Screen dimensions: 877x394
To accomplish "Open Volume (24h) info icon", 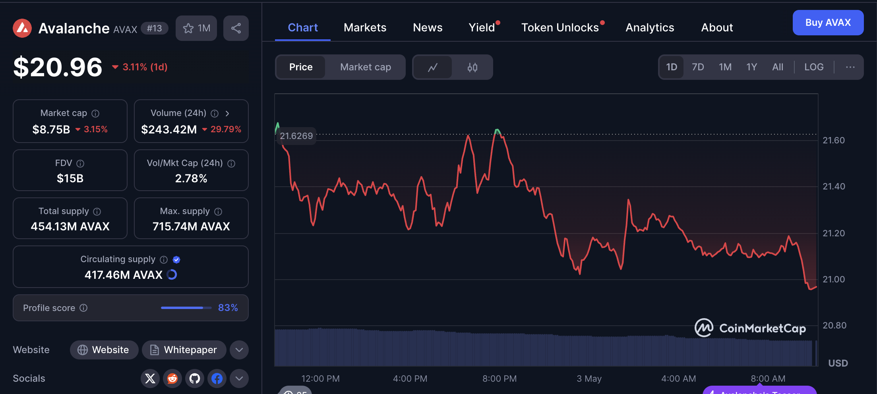I will 215,114.
